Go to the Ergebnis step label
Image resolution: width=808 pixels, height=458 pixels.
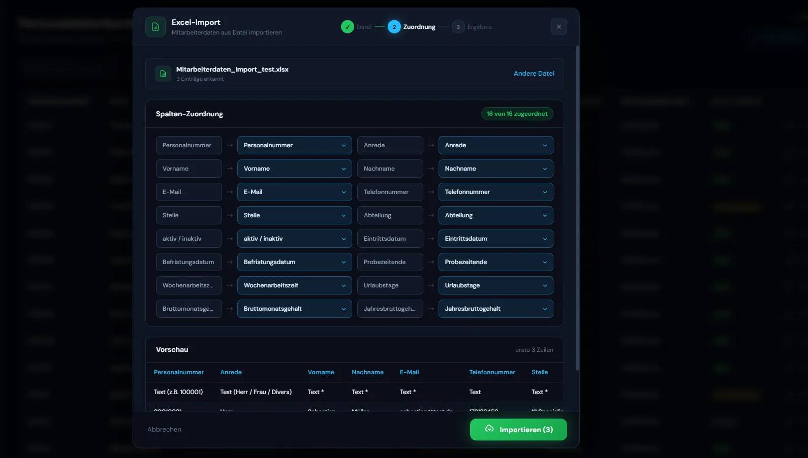(x=479, y=27)
